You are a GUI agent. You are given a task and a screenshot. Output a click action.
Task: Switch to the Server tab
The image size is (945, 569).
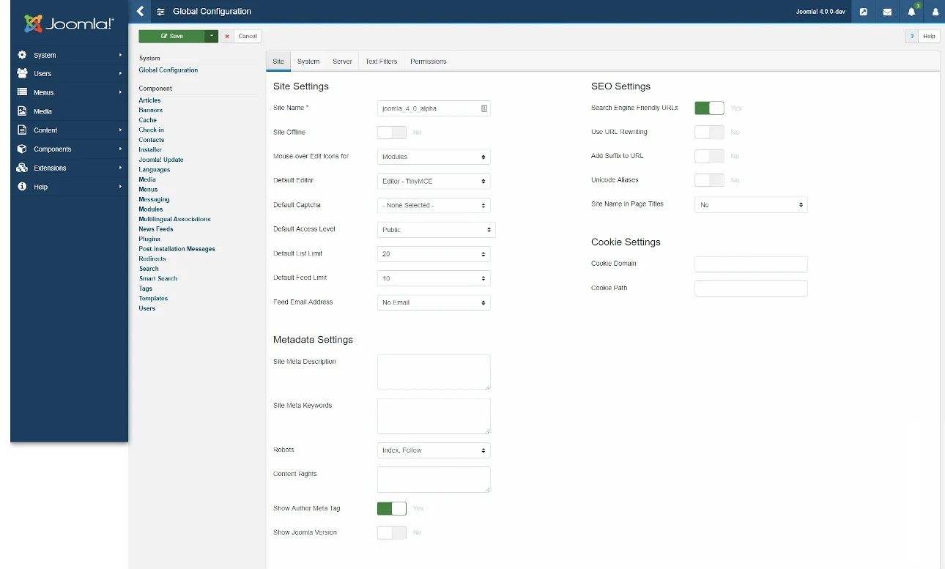pyautogui.click(x=342, y=62)
